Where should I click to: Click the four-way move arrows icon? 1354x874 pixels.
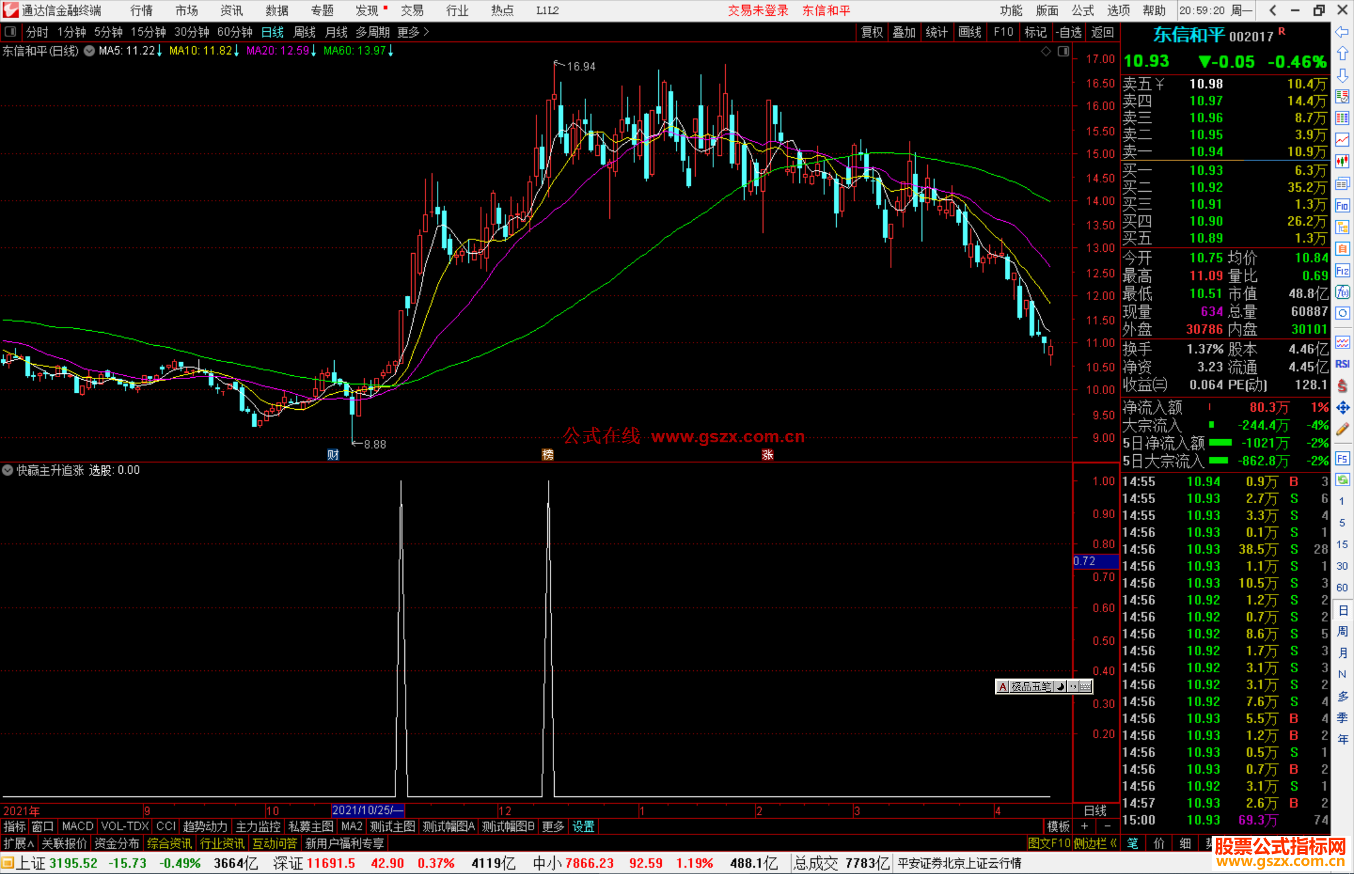pos(1342,408)
